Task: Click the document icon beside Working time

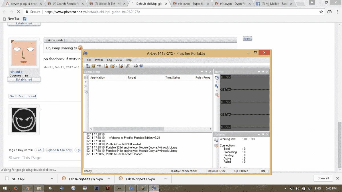Action: [216, 140]
